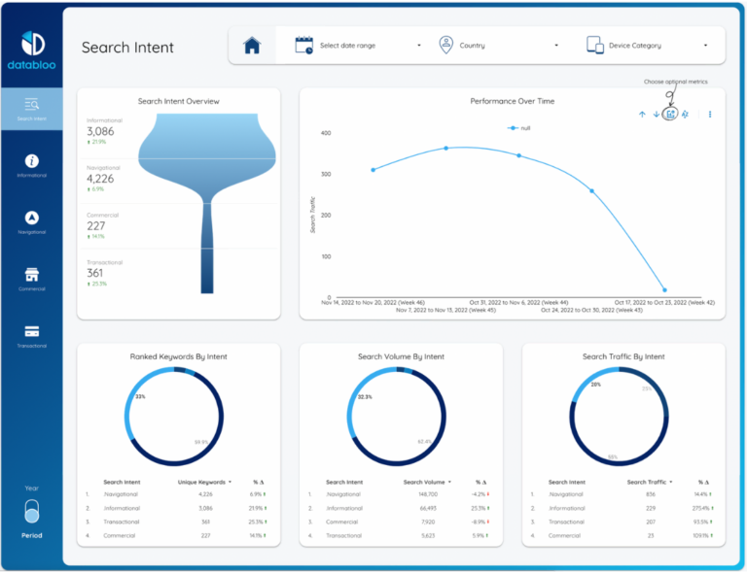
Task: Click value 148,700 in Search Volume table
Action: tap(428, 494)
